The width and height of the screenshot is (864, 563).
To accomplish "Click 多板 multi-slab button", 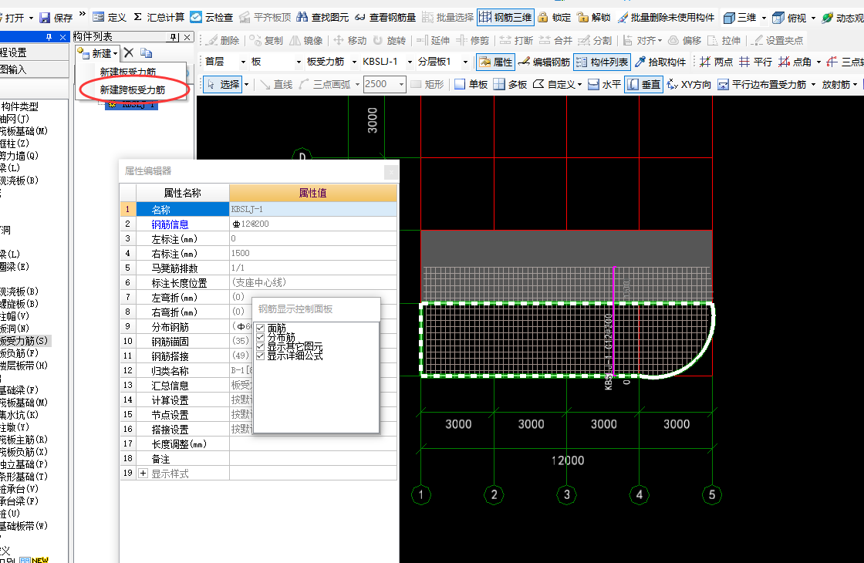I will 510,84.
